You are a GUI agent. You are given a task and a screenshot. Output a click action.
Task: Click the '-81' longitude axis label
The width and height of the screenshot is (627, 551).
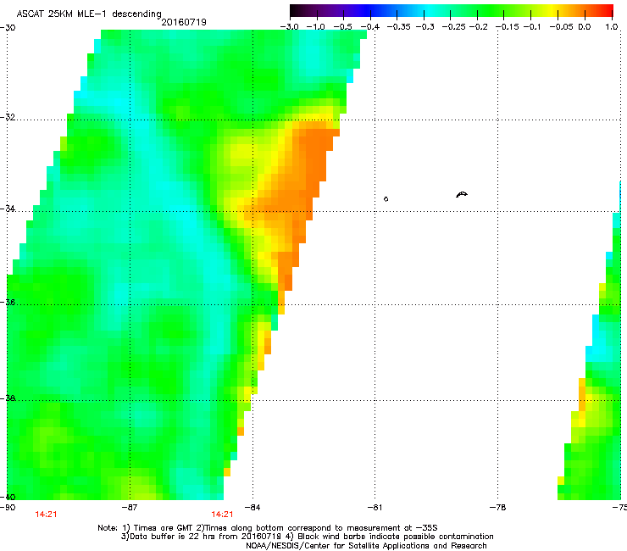click(x=375, y=508)
